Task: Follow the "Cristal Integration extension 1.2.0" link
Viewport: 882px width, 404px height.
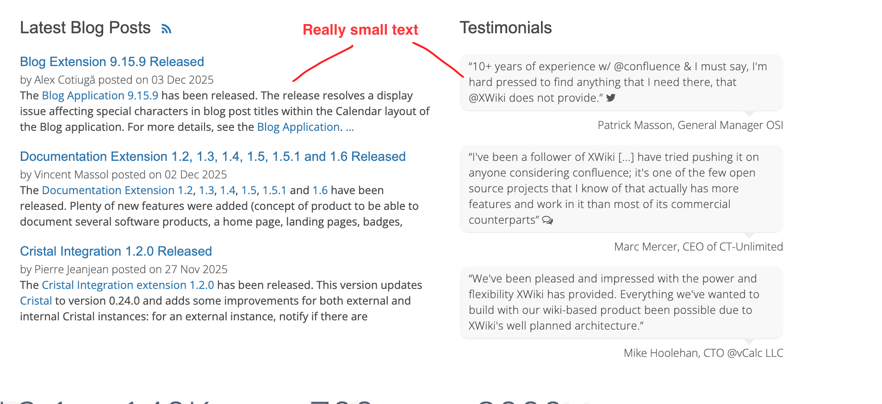Action: (x=128, y=285)
